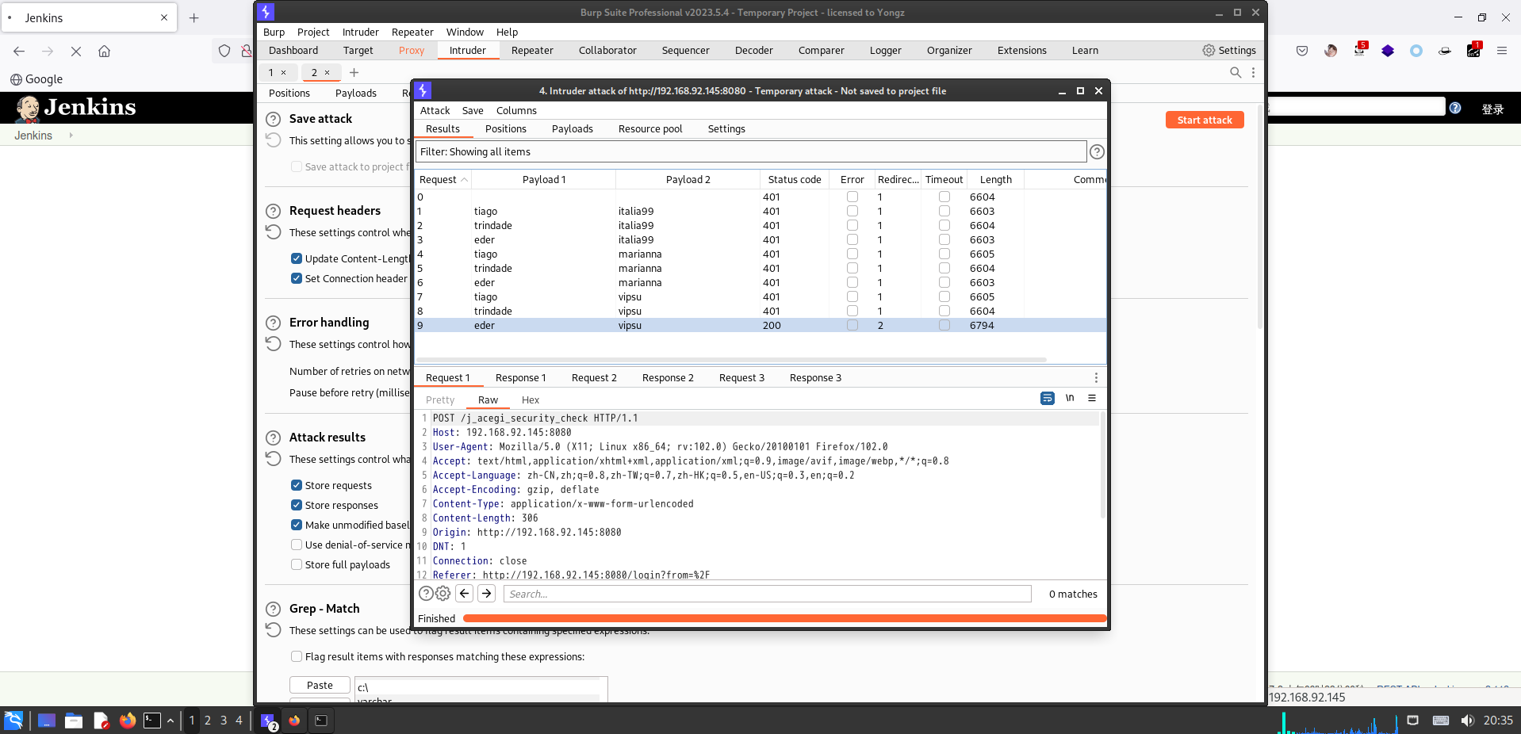This screenshot has width=1521, height=734.
Task: Open Firefox from the taskbar
Action: [x=127, y=721]
